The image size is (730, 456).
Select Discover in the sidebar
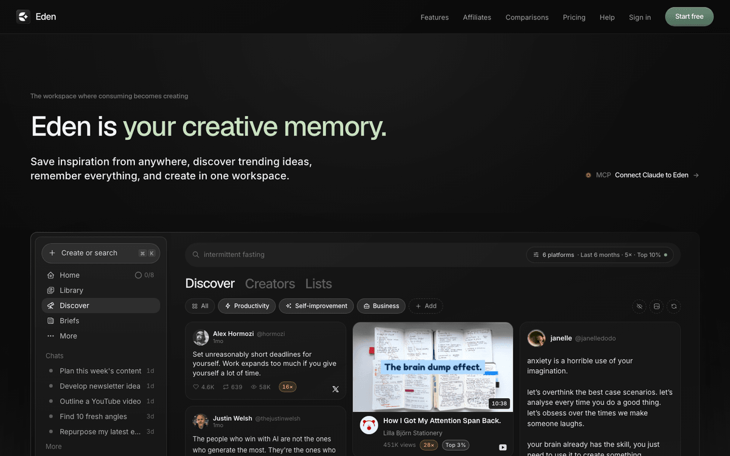101,305
